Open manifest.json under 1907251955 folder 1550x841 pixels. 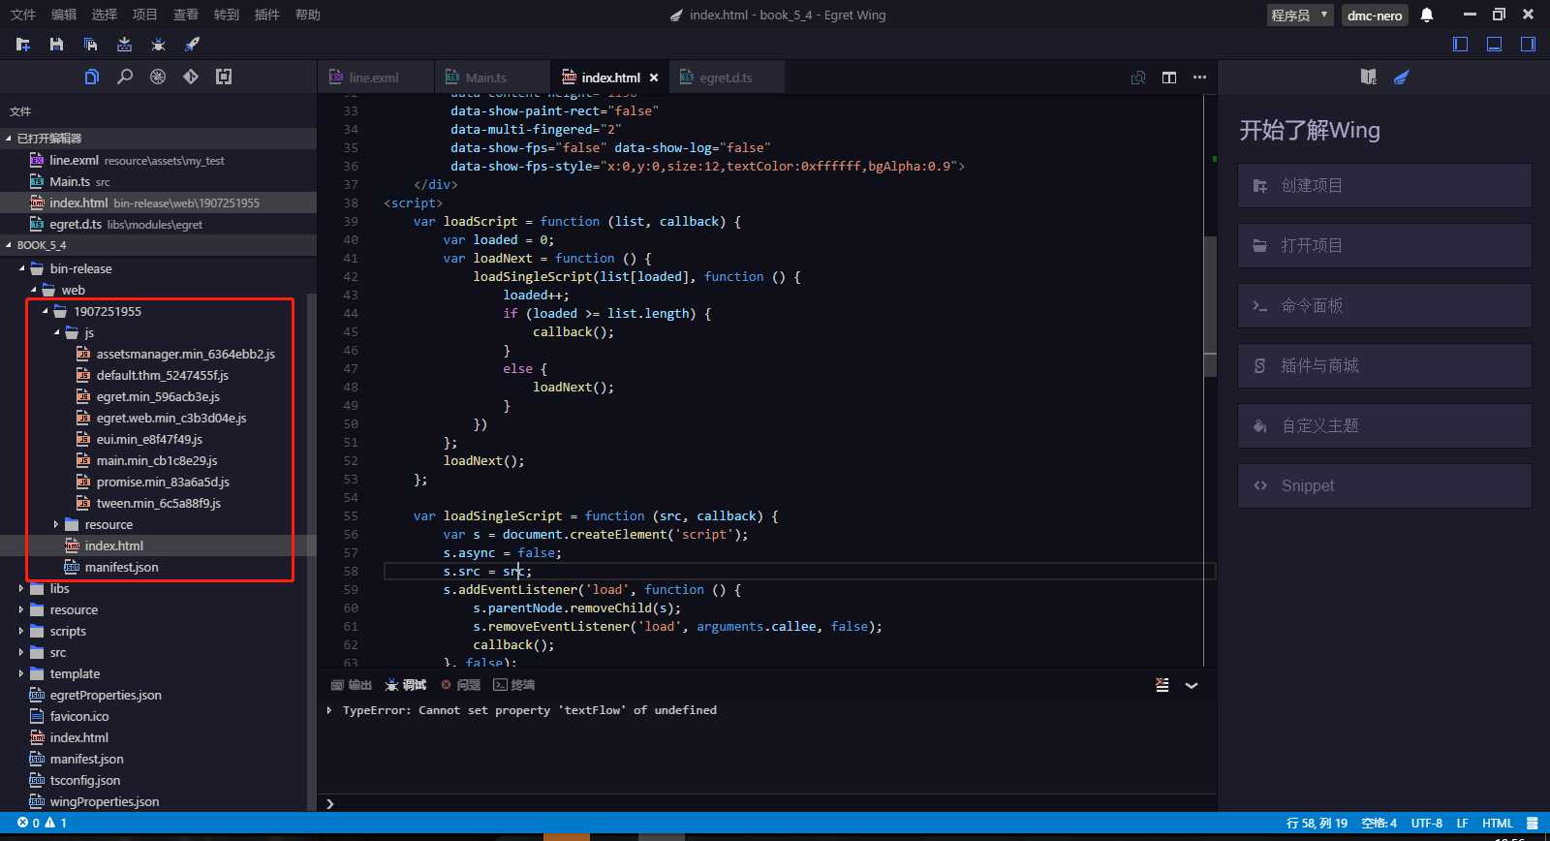pyautogui.click(x=121, y=567)
